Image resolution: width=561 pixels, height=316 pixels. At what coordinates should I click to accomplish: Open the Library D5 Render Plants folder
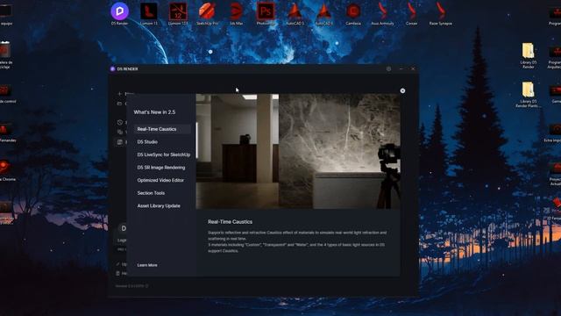529,95
